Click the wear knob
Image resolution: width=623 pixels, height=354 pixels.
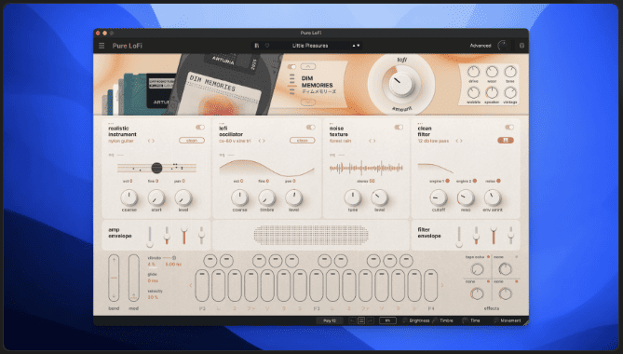coord(492,72)
